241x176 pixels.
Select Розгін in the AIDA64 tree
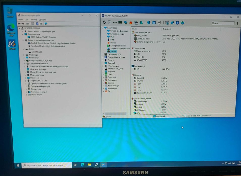tap(113, 43)
